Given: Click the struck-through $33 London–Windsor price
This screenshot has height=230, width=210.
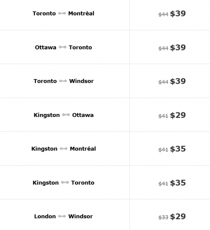Looking at the screenshot, I should pyautogui.click(x=163, y=217).
